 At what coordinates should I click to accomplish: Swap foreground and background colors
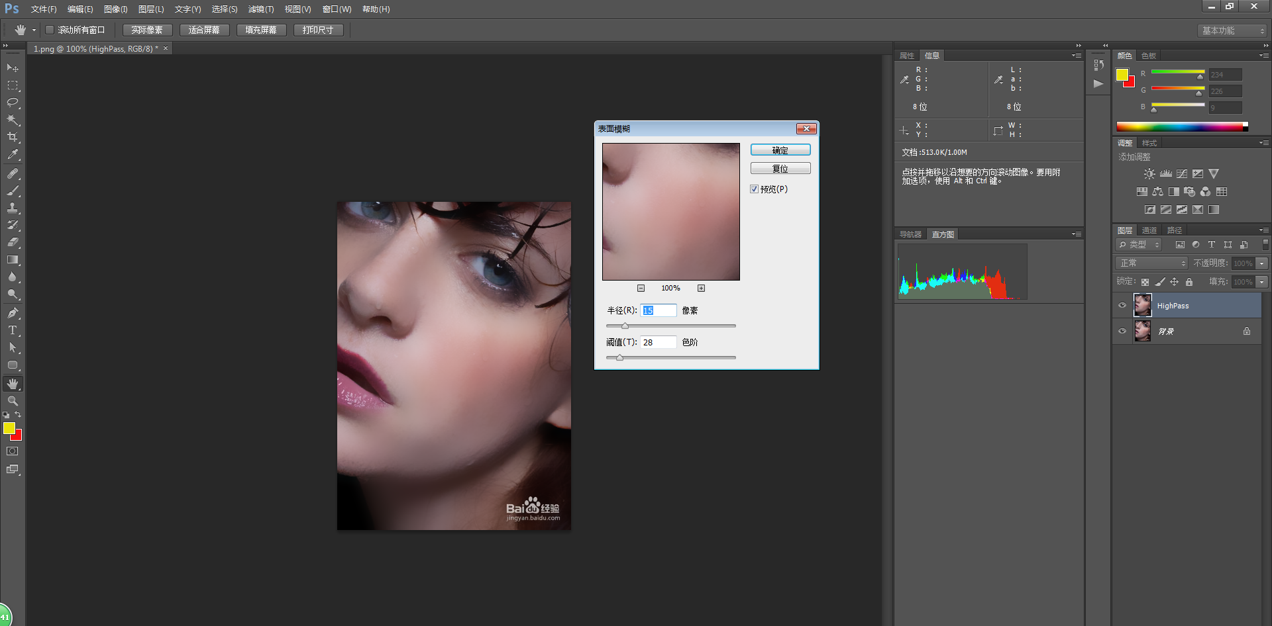coord(18,414)
